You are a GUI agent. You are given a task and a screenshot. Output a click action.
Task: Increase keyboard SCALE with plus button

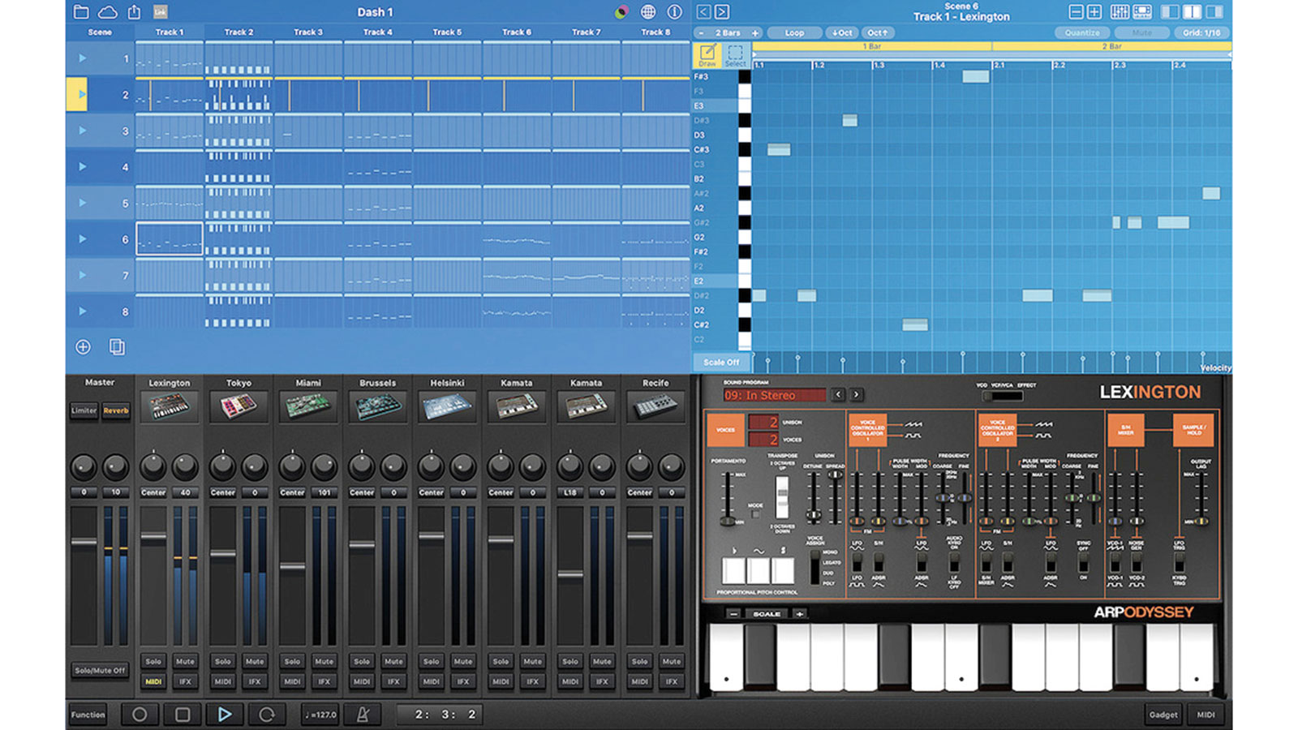799,614
